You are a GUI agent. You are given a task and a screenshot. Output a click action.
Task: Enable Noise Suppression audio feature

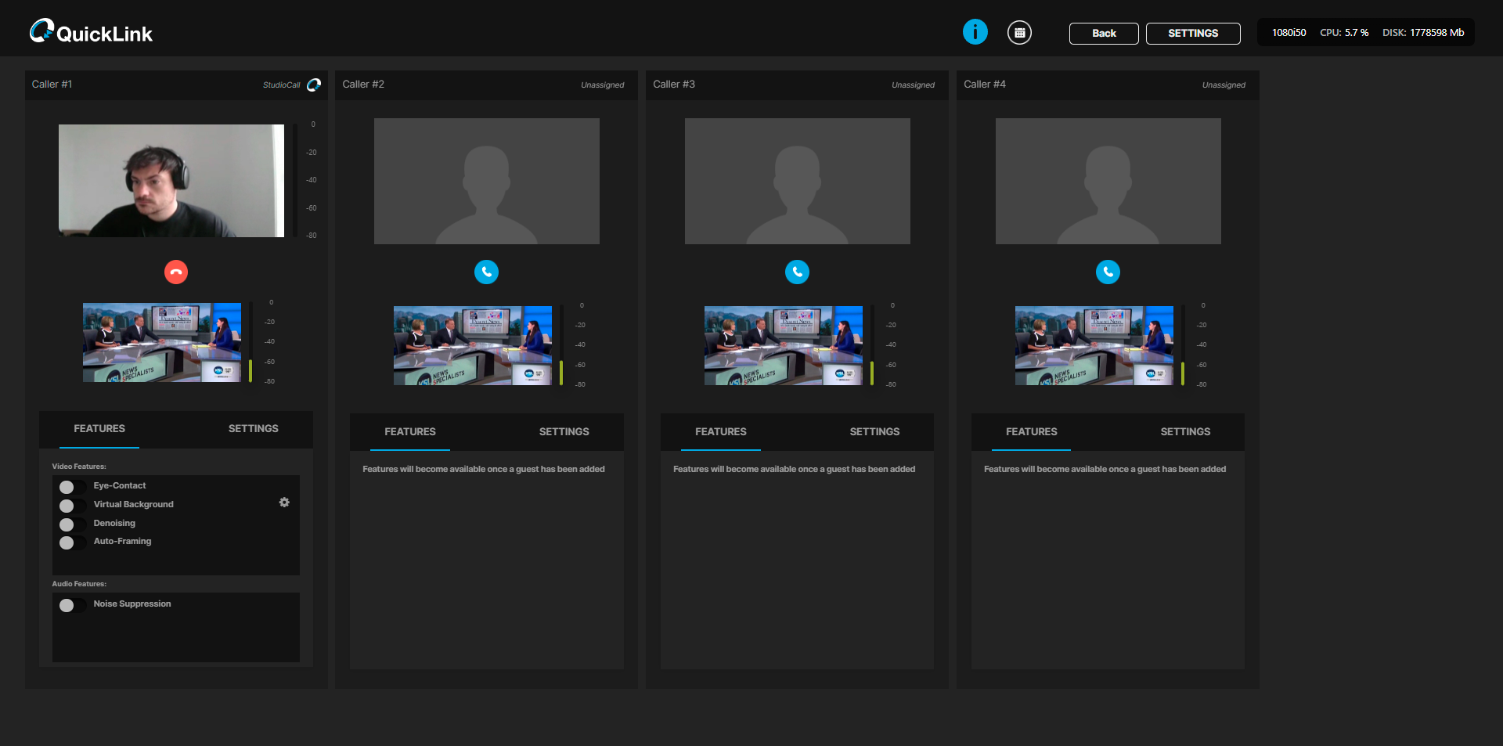pos(71,605)
